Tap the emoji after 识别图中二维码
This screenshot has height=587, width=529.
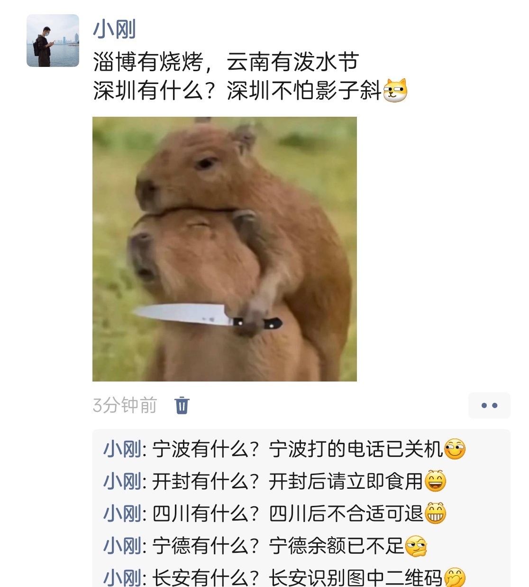click(x=455, y=577)
